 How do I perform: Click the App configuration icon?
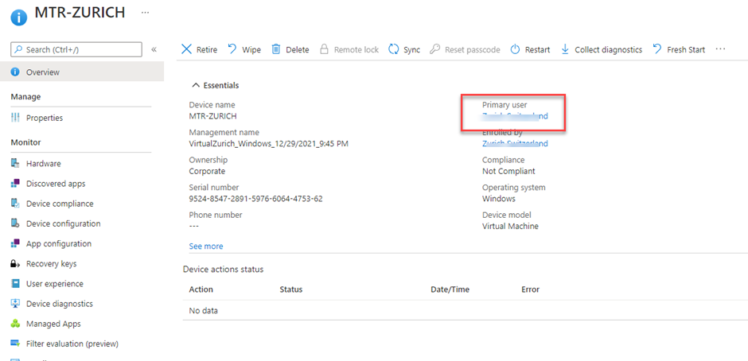click(15, 243)
